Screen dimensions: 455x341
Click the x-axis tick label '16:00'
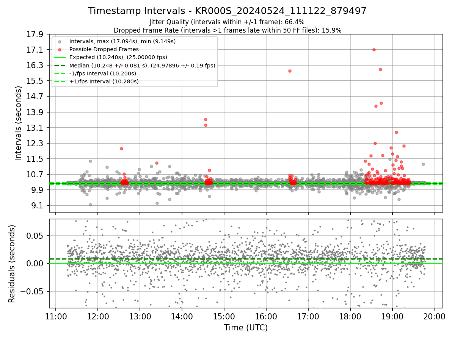266,316
